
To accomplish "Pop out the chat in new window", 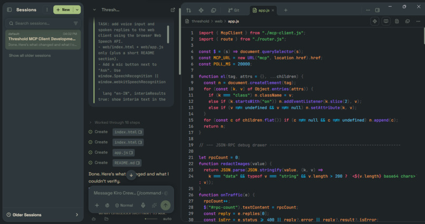I will click(172, 10).
